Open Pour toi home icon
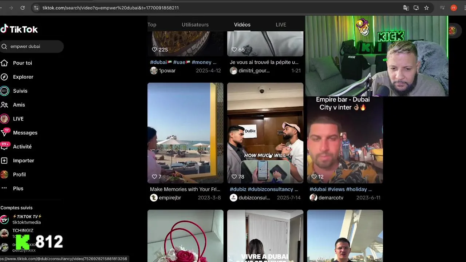 click(4, 63)
